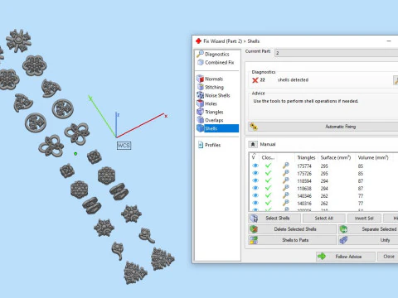Click the Select Shells button
The width and height of the screenshot is (398, 298).
(274, 219)
